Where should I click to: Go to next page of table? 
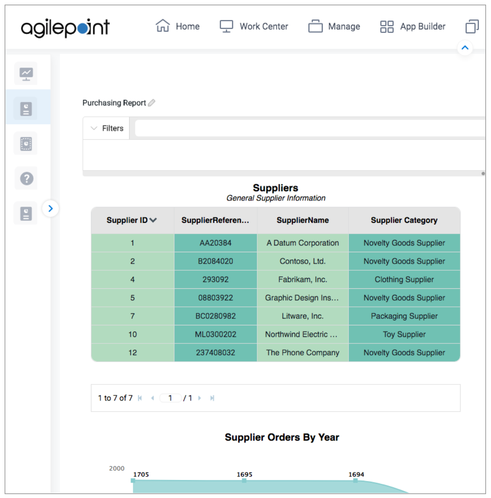[x=199, y=398]
